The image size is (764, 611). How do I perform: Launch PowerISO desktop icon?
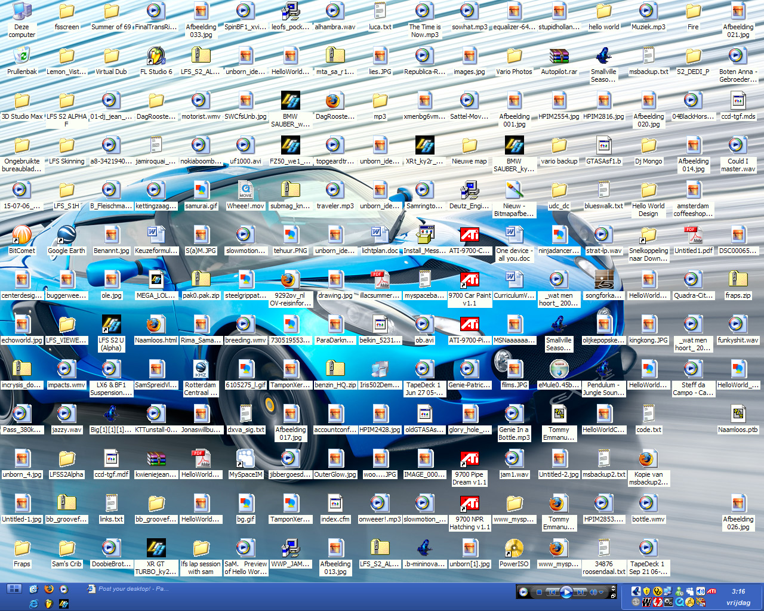click(x=514, y=553)
